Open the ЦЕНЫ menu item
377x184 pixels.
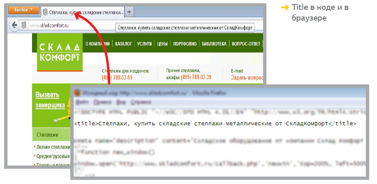point(162,44)
